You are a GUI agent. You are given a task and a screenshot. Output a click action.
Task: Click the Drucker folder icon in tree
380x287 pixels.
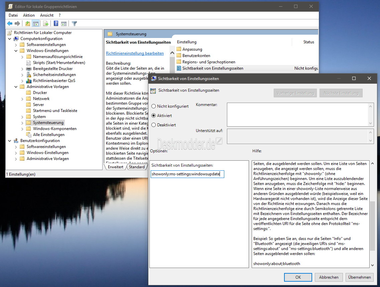click(29, 92)
